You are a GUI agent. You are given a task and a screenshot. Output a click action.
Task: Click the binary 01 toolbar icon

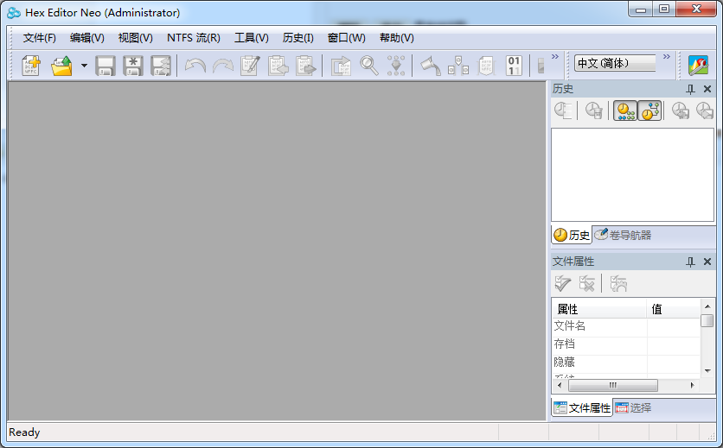coord(514,66)
